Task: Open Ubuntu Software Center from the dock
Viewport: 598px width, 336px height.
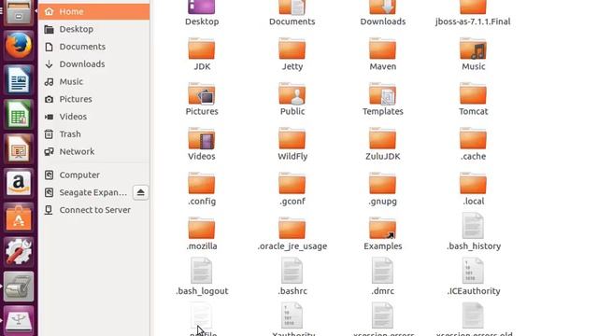Action: tap(19, 217)
